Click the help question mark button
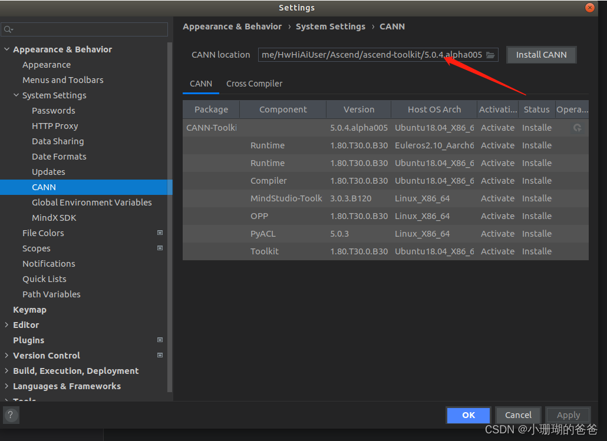This screenshot has height=441, width=607. (x=11, y=415)
